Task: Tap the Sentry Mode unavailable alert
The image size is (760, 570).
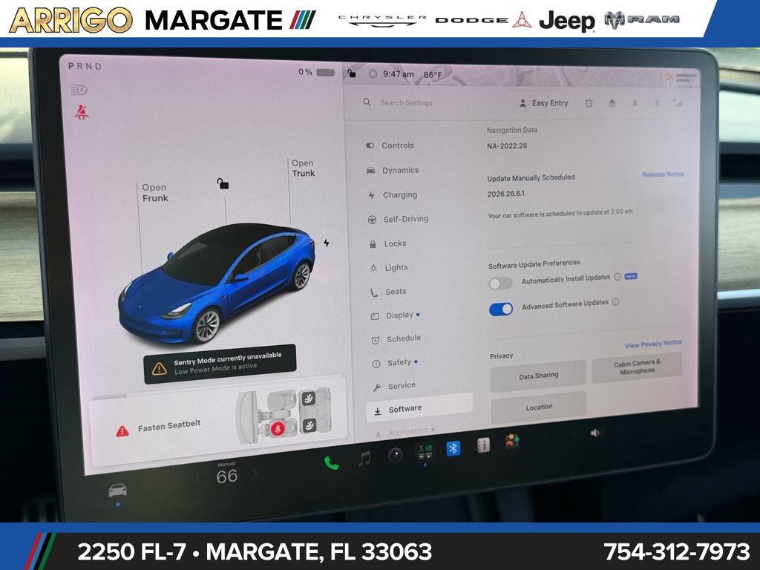Action: tap(220, 364)
